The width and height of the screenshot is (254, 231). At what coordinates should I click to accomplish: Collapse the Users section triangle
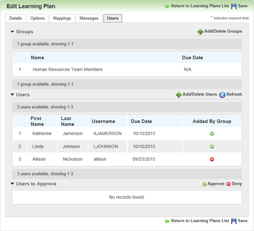point(12,94)
